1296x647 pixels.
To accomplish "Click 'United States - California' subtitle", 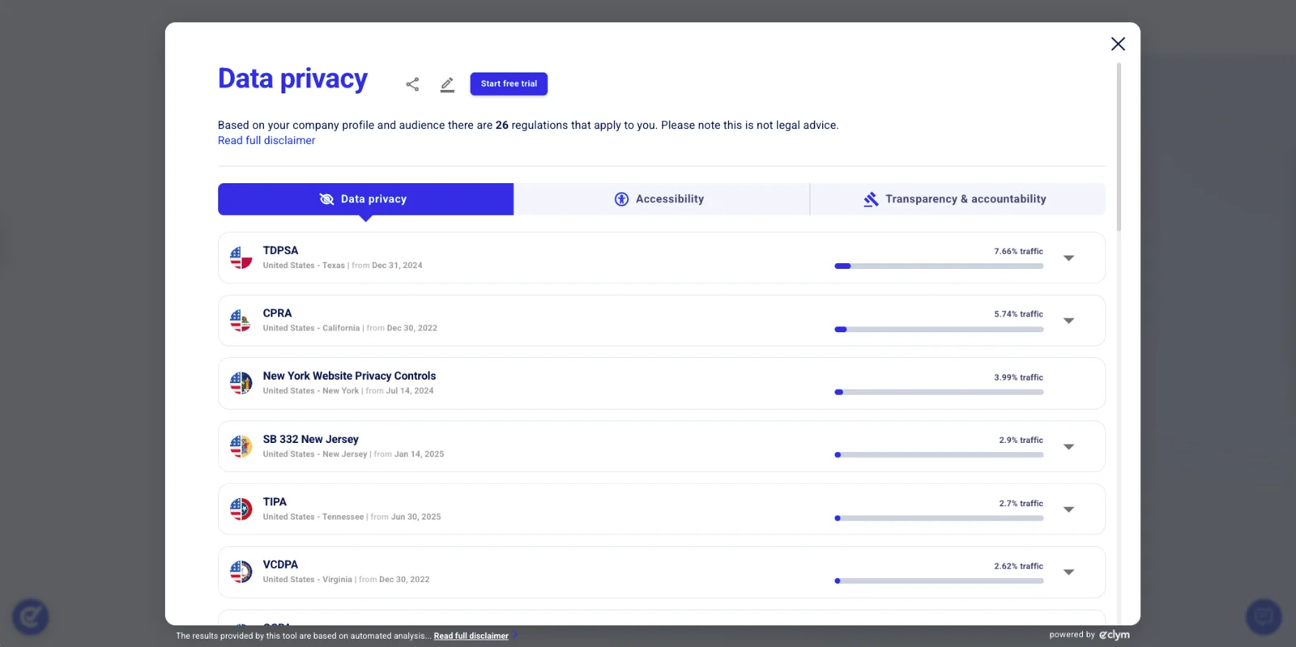I will (x=311, y=328).
